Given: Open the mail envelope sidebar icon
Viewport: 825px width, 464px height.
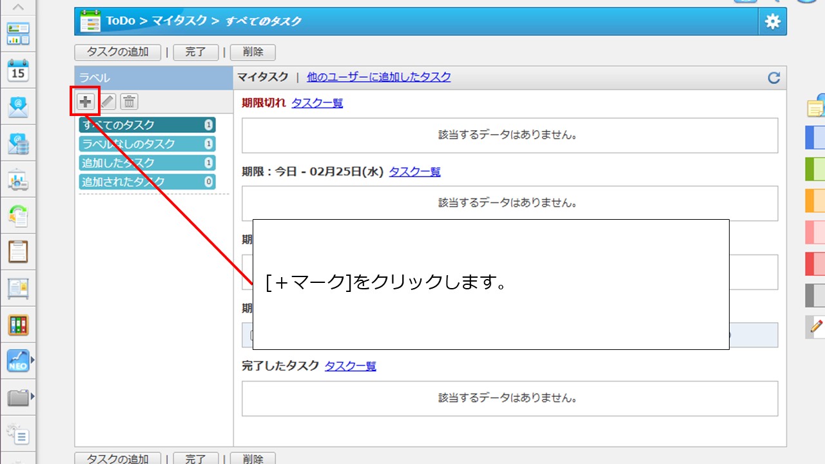Looking at the screenshot, I should pos(18,106).
